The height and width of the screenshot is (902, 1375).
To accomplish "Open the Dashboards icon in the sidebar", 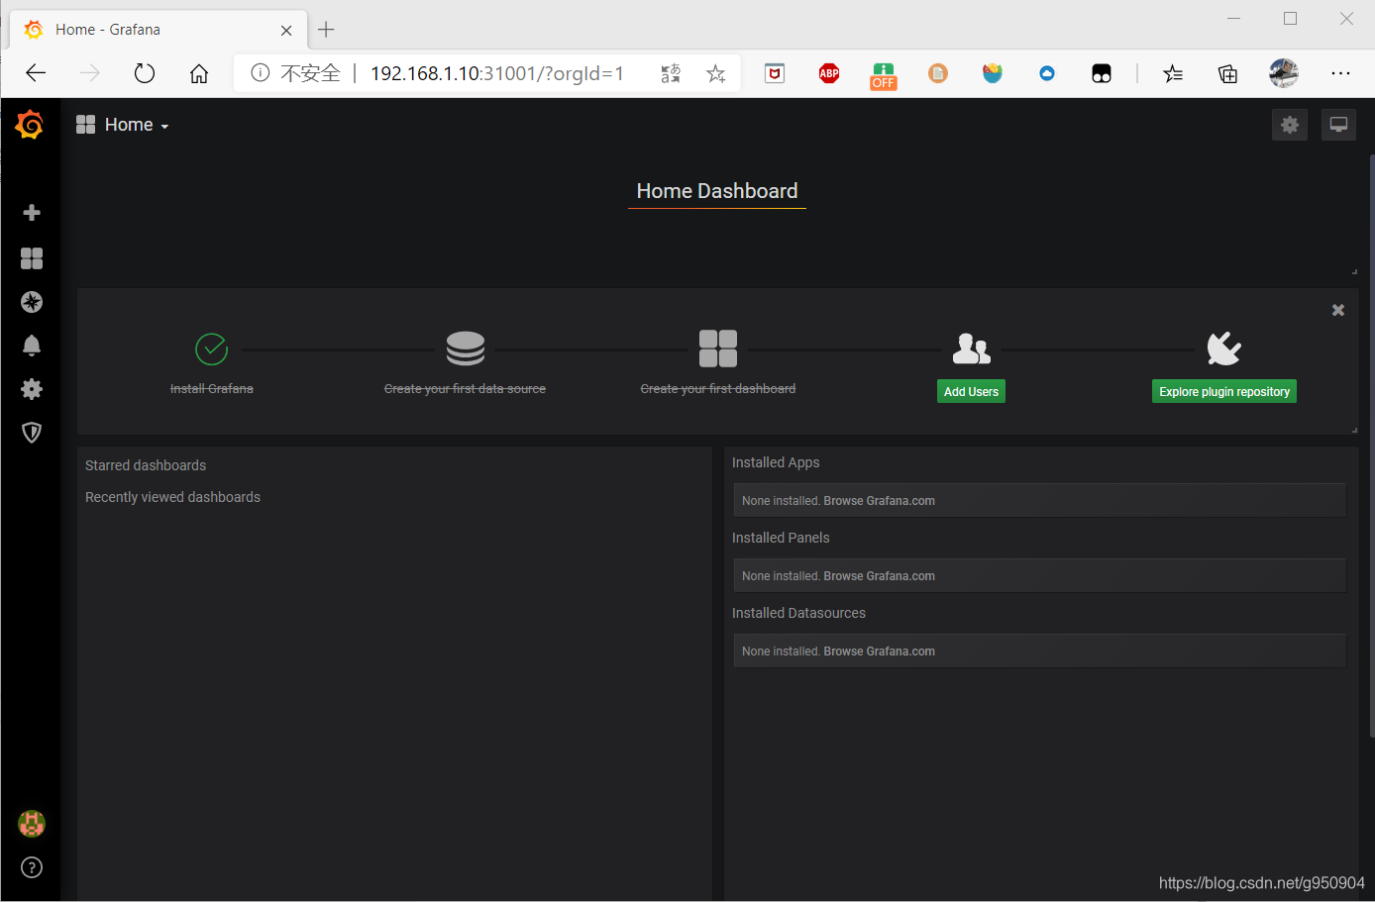I will [x=32, y=258].
